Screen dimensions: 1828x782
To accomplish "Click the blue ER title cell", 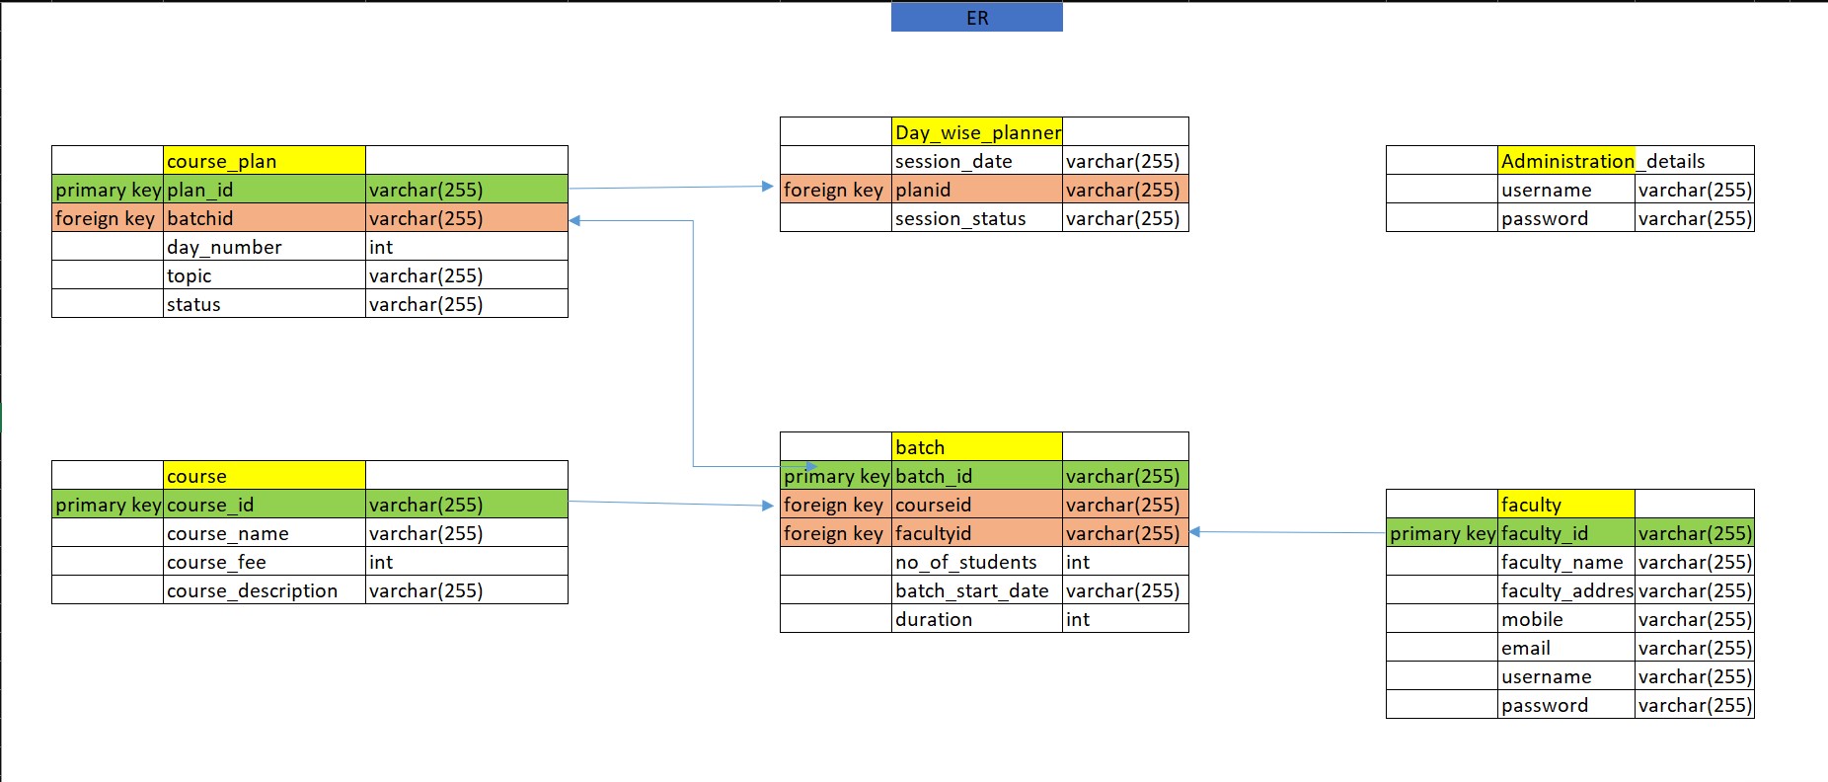I will 976,18.
